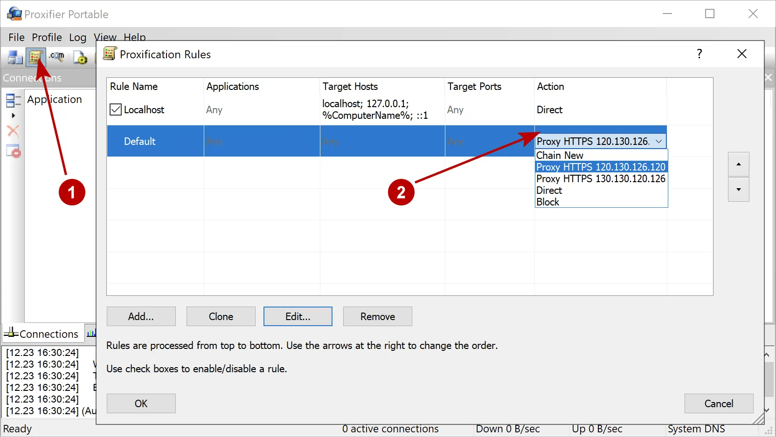The width and height of the screenshot is (776, 437).
Task: Uncheck the Localhost rule checkbox
Action: 115,109
